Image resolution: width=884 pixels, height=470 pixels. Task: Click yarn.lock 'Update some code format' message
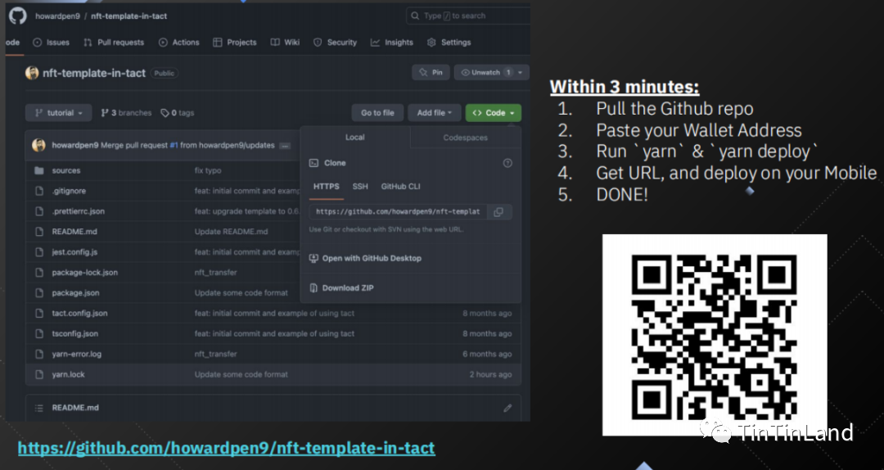[x=241, y=375]
